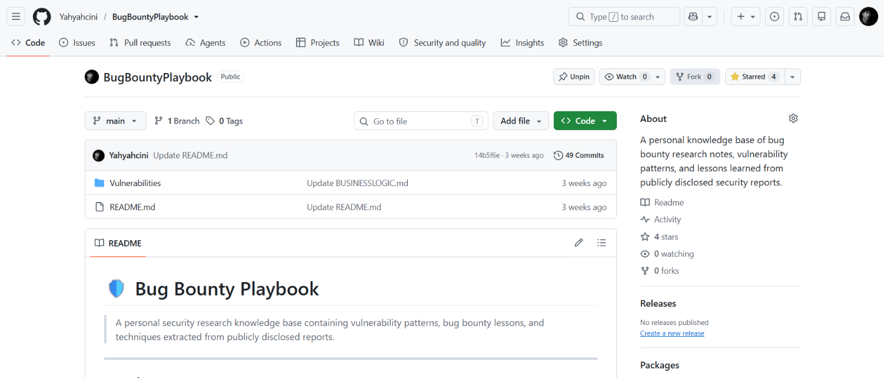884x378 pixels.
Task: View the 4 stars link
Action: point(659,237)
